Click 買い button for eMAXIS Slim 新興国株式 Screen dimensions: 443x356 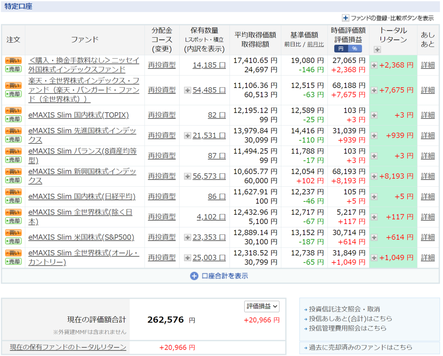(x=13, y=172)
